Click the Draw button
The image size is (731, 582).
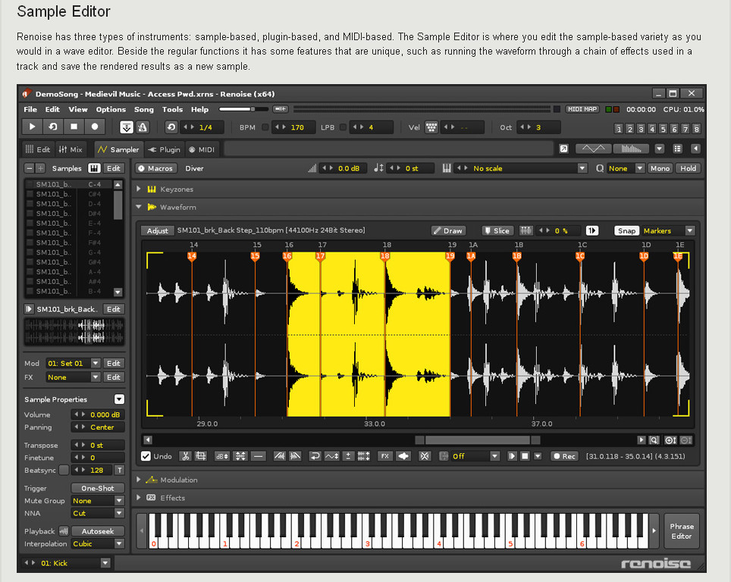click(447, 230)
